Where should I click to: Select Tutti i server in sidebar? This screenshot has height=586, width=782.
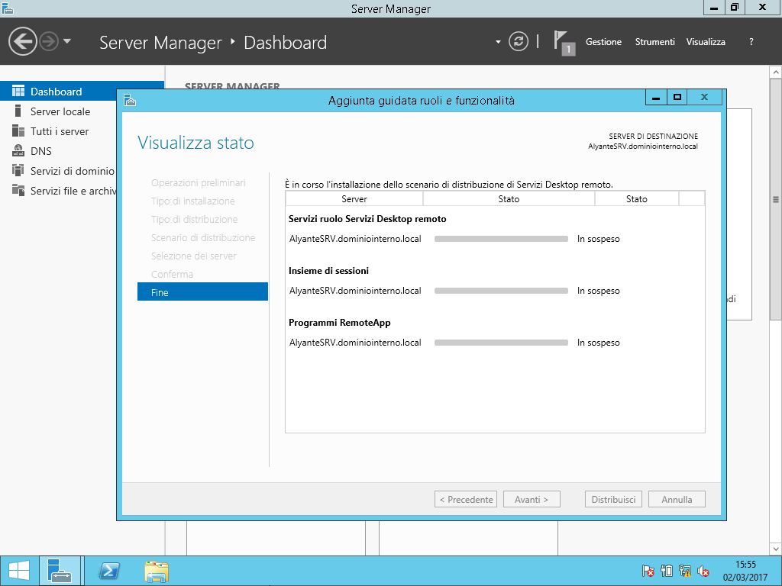tap(60, 131)
